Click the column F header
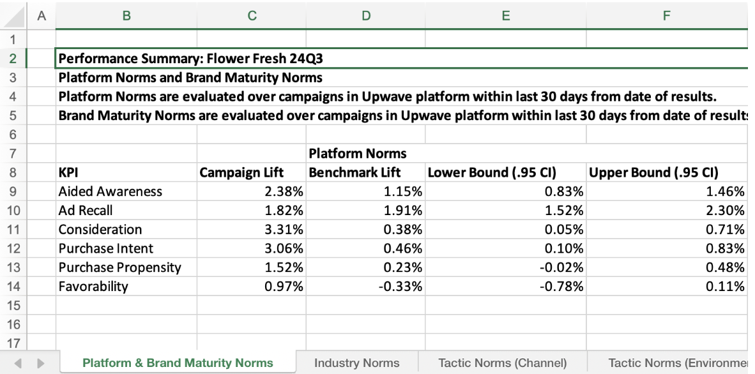755x374 pixels. coord(666,17)
